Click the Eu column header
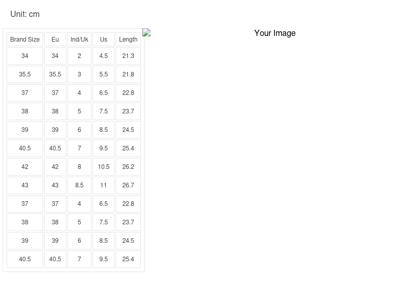 click(55, 40)
